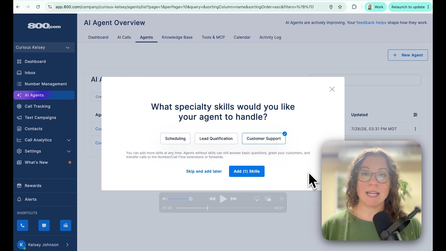Click Relaunch to update
Image resolution: width=446 pixels, height=251 pixels.
408,7
